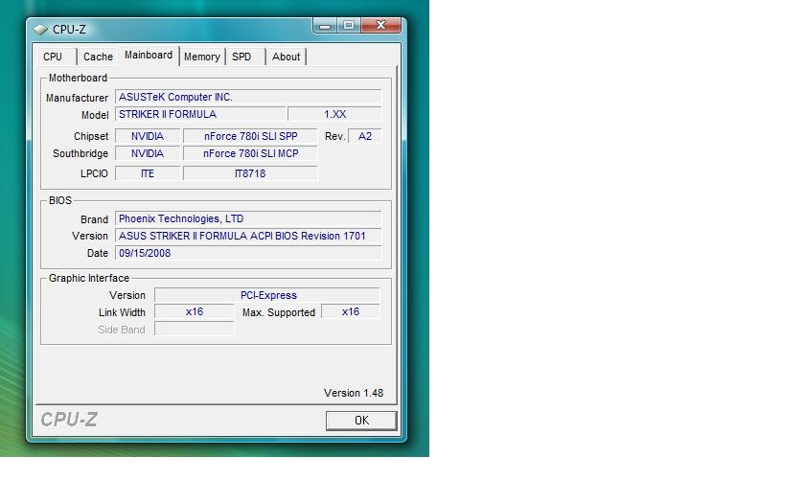Click the Southbridge label
This screenshot has height=503, width=805.
[80, 153]
